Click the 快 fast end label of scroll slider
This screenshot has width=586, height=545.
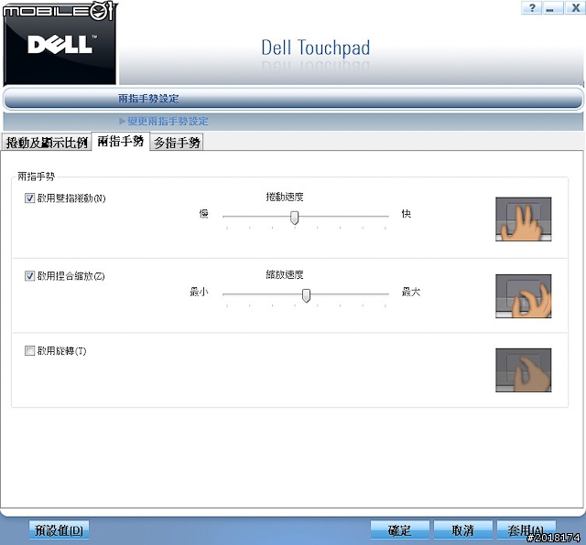pyautogui.click(x=407, y=214)
